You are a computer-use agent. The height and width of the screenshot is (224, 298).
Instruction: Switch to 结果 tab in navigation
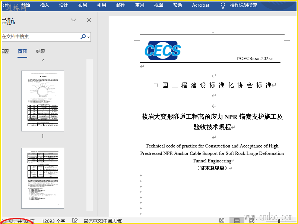pyautogui.click(x=41, y=51)
